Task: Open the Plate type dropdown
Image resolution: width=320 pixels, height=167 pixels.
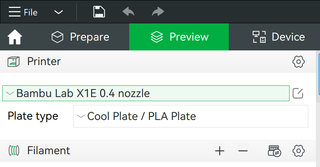Action: 190,116
